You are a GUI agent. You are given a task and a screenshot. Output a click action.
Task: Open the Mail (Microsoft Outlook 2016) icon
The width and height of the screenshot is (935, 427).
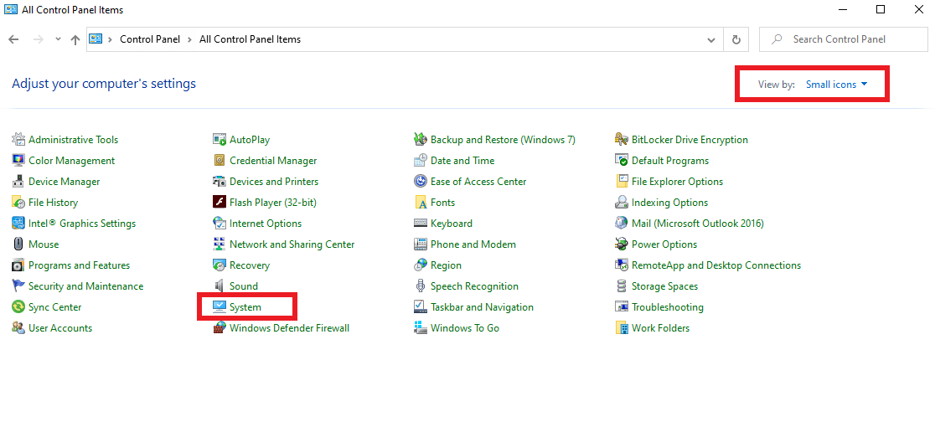tap(622, 224)
